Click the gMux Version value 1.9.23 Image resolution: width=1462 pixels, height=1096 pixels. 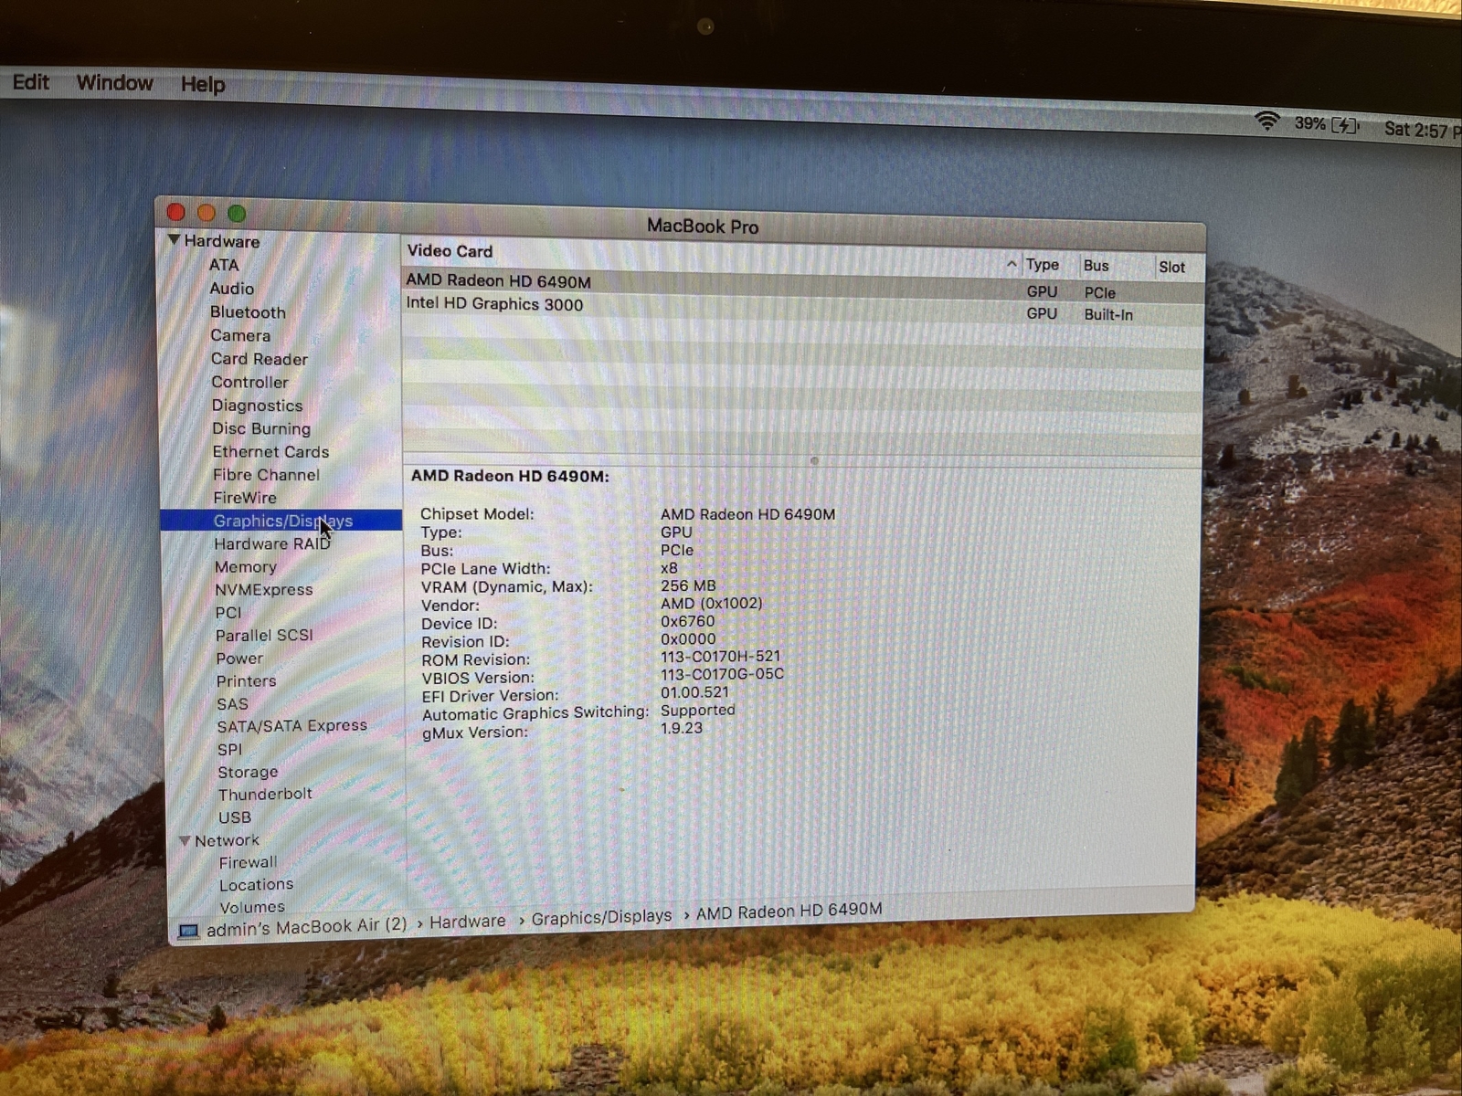tap(682, 728)
